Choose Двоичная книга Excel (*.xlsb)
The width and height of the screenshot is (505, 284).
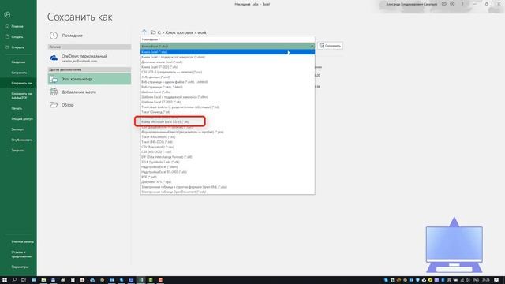[x=228, y=62]
